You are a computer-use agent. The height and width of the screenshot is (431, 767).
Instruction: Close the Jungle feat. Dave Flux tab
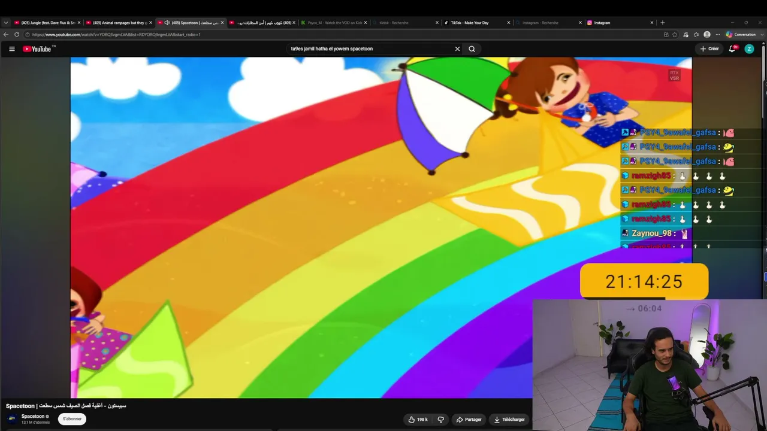(x=78, y=23)
